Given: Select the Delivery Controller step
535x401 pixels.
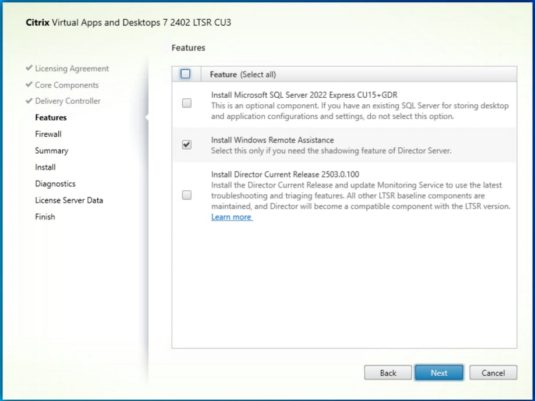Looking at the screenshot, I should pyautogui.click(x=68, y=101).
